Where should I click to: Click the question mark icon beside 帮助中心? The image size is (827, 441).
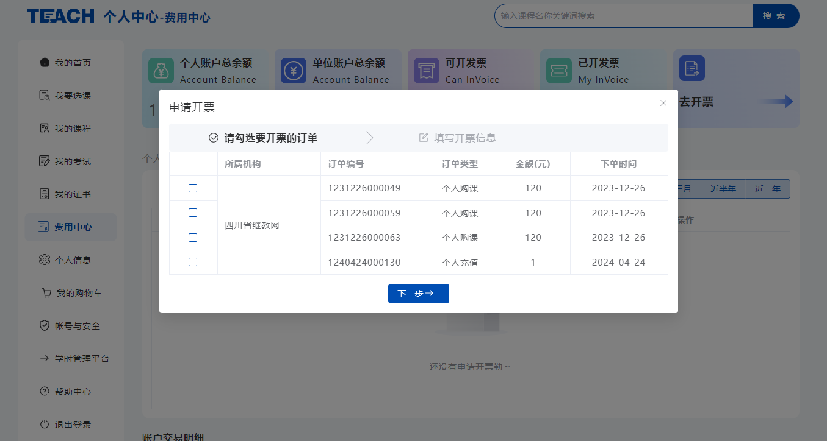pos(45,391)
